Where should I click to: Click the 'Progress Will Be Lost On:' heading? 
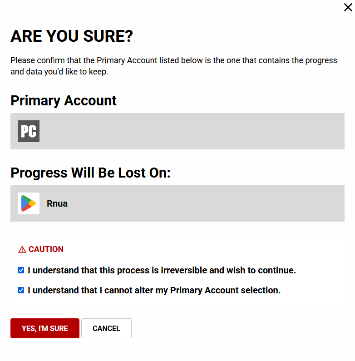pos(90,173)
